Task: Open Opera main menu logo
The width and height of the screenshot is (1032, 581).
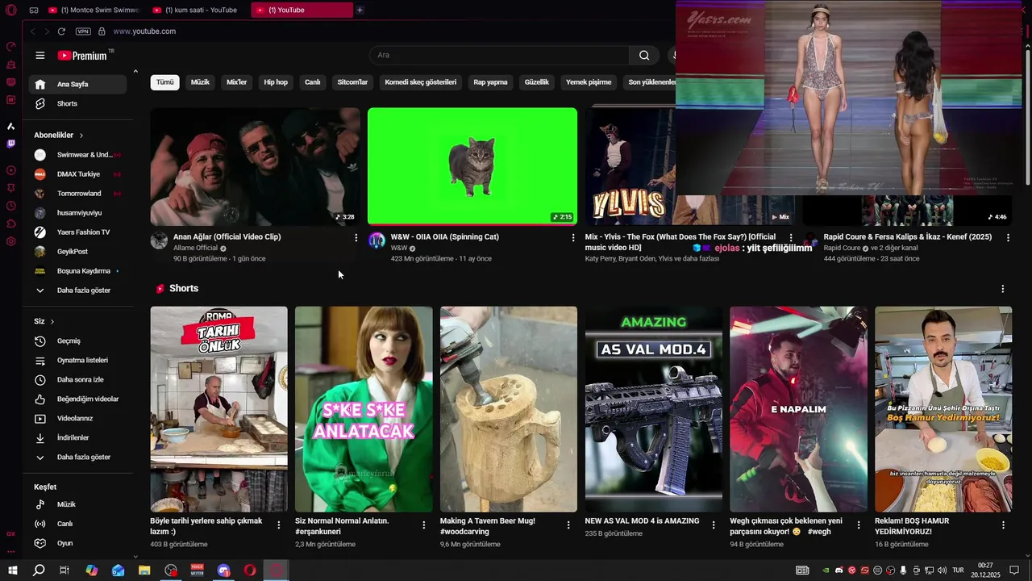Action: [10, 10]
